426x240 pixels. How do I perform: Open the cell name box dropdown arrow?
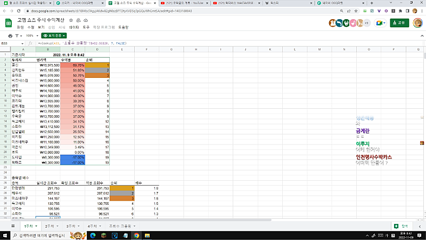coord(22,44)
